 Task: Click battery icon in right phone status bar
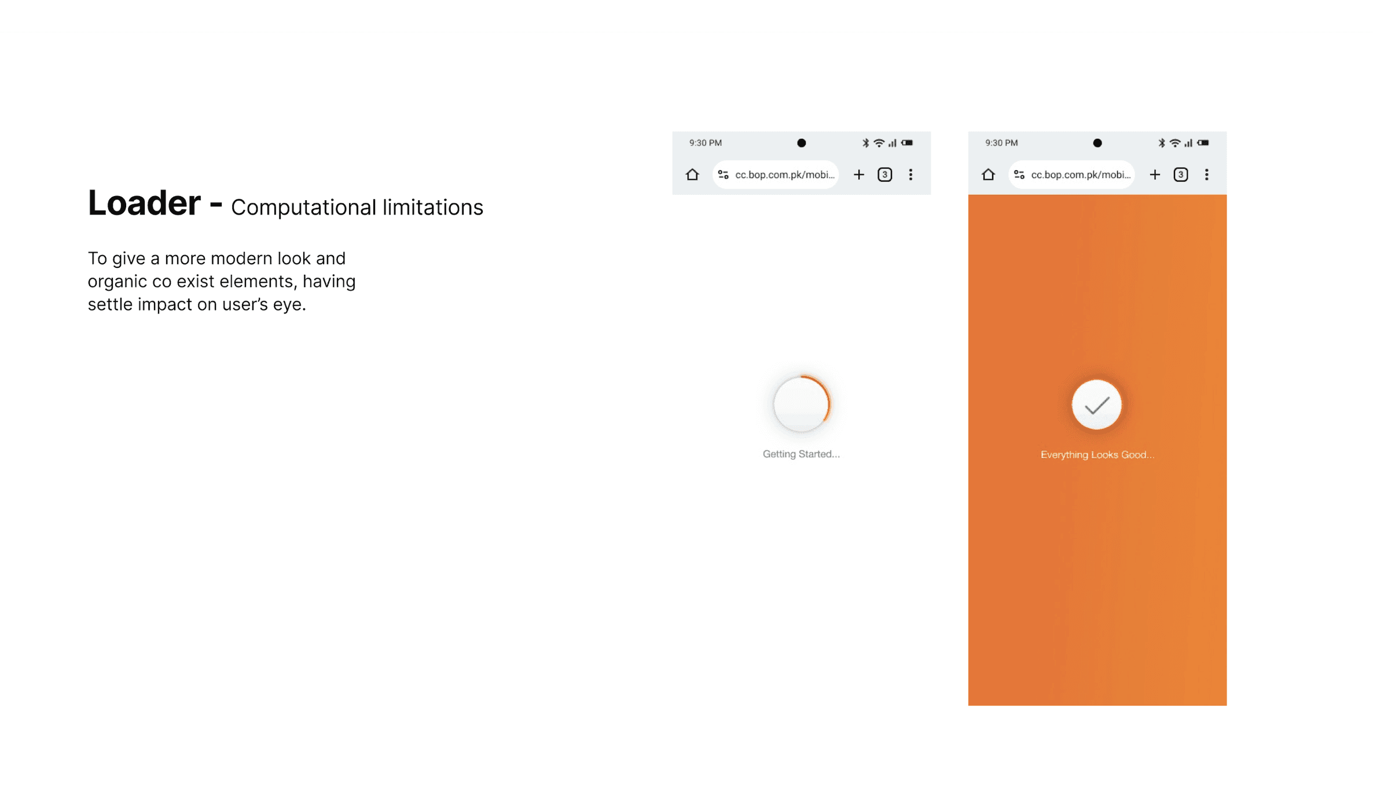click(x=1203, y=143)
